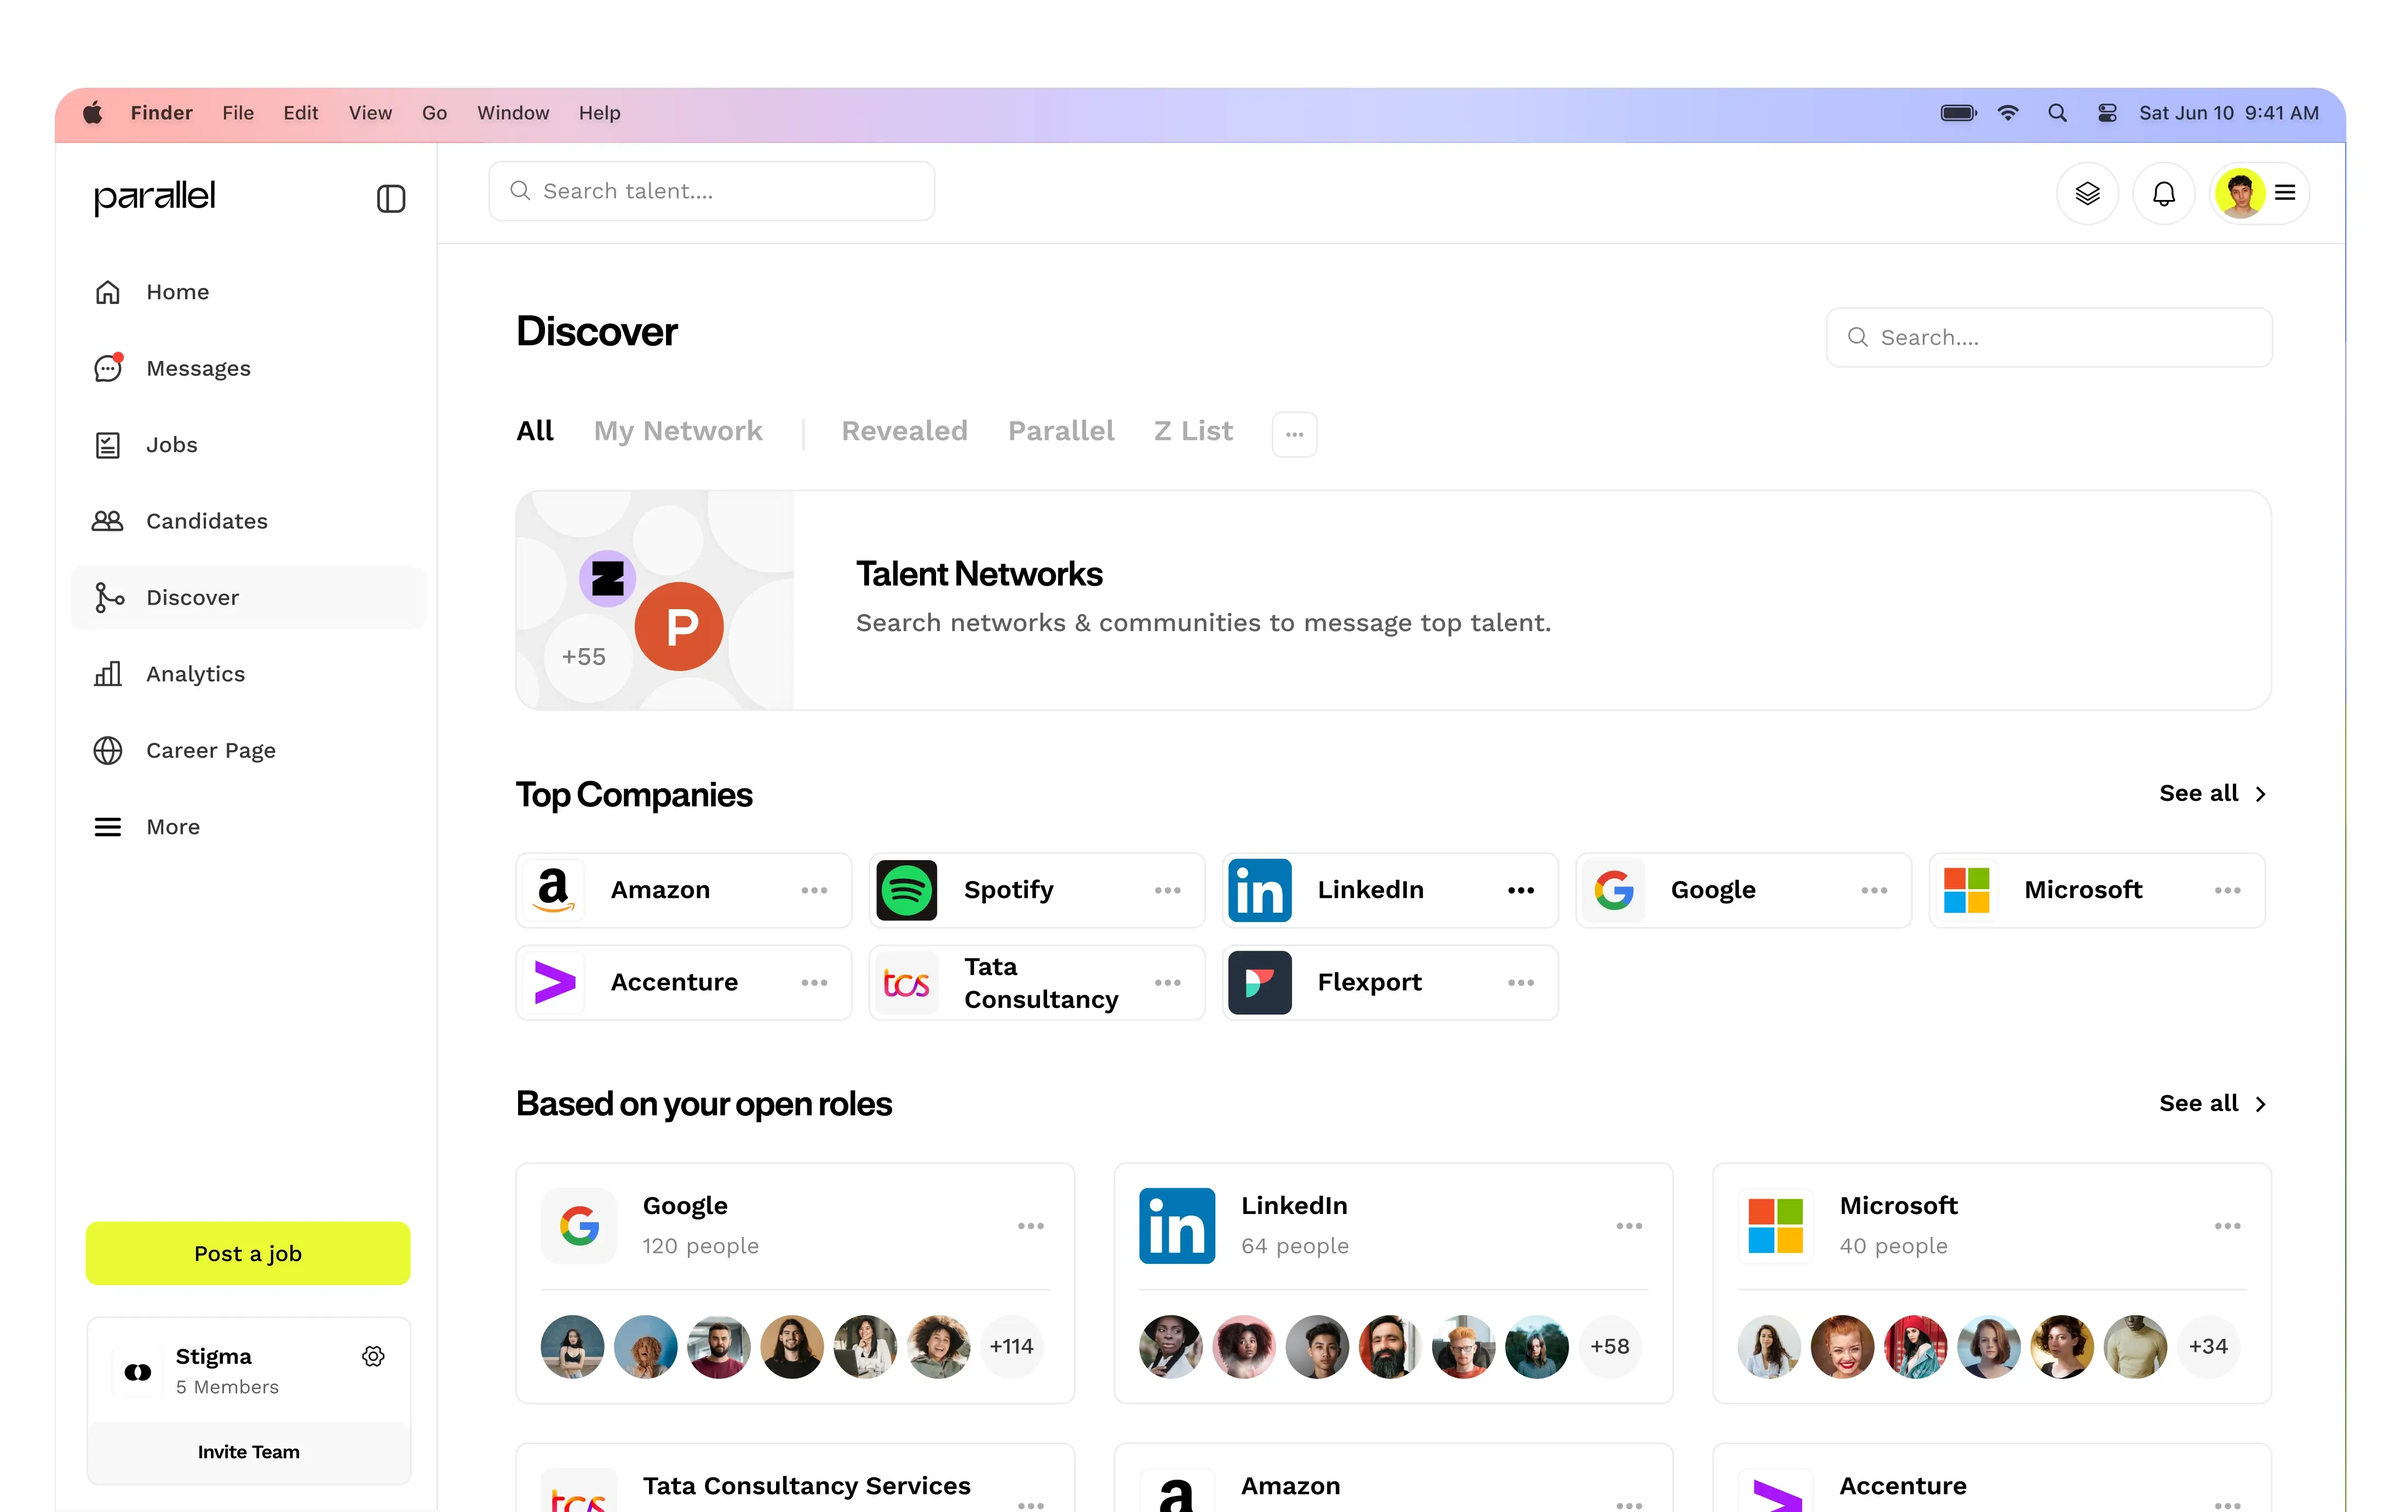Open Candidates in the sidebar
Image resolution: width=2401 pixels, height=1512 pixels.
click(x=206, y=522)
